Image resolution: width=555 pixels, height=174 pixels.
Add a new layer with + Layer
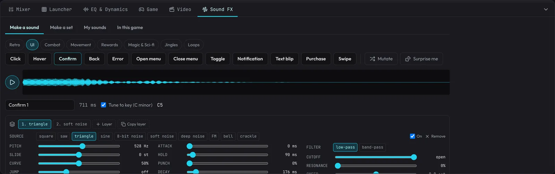pos(104,124)
